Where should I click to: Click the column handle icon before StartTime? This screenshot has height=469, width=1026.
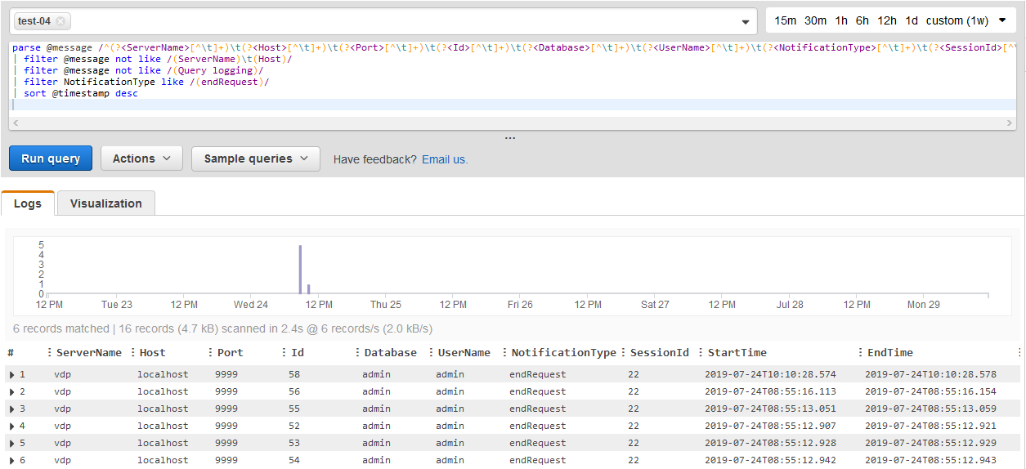tap(701, 353)
